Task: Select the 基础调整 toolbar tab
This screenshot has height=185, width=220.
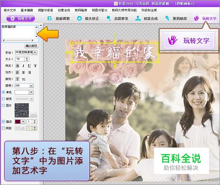Action: (59, 18)
